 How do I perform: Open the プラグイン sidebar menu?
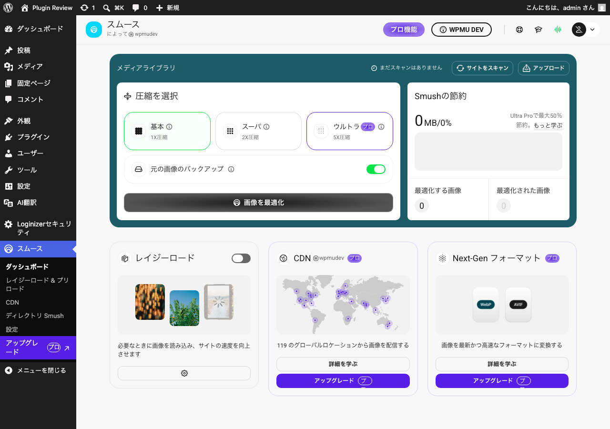[x=38, y=137]
